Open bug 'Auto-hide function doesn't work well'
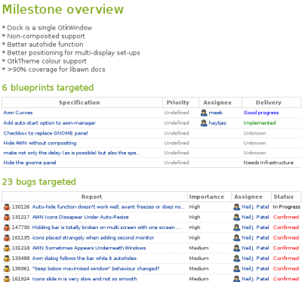Image resolution: width=302 pixels, height=282 pixels. click(x=109, y=207)
